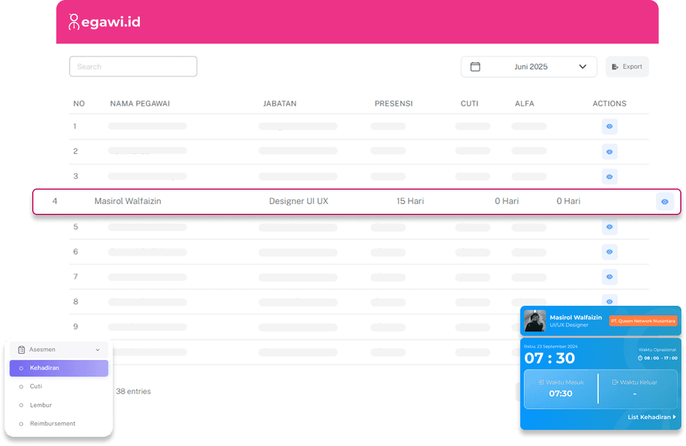Click the Export button
This screenshot has height=446, width=686.
coord(627,67)
